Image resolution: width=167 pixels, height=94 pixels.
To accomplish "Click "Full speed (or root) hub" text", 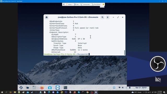I will click(x=87, y=28).
